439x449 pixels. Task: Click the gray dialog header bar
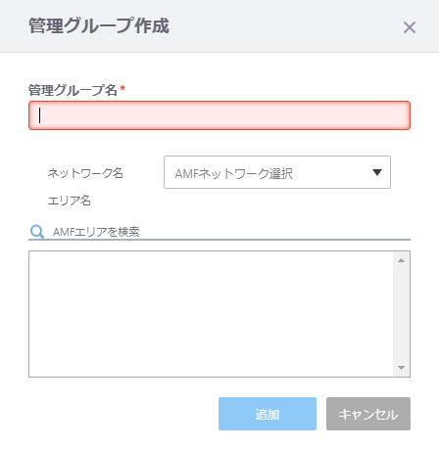point(219,26)
